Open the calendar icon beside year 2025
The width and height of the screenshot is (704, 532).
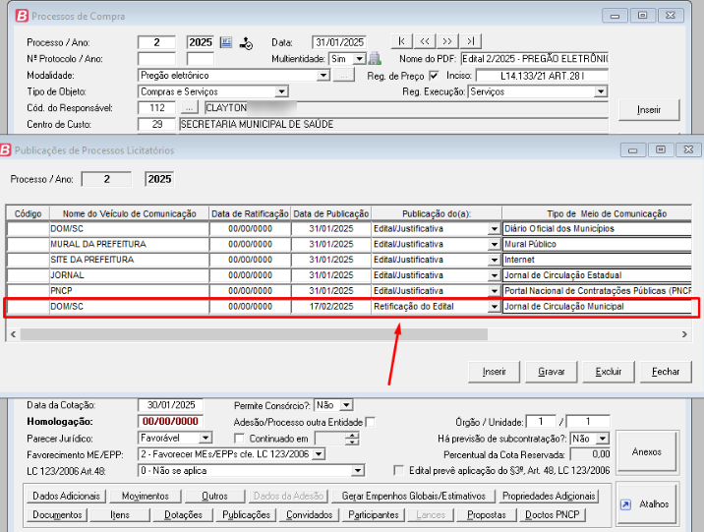click(x=226, y=42)
